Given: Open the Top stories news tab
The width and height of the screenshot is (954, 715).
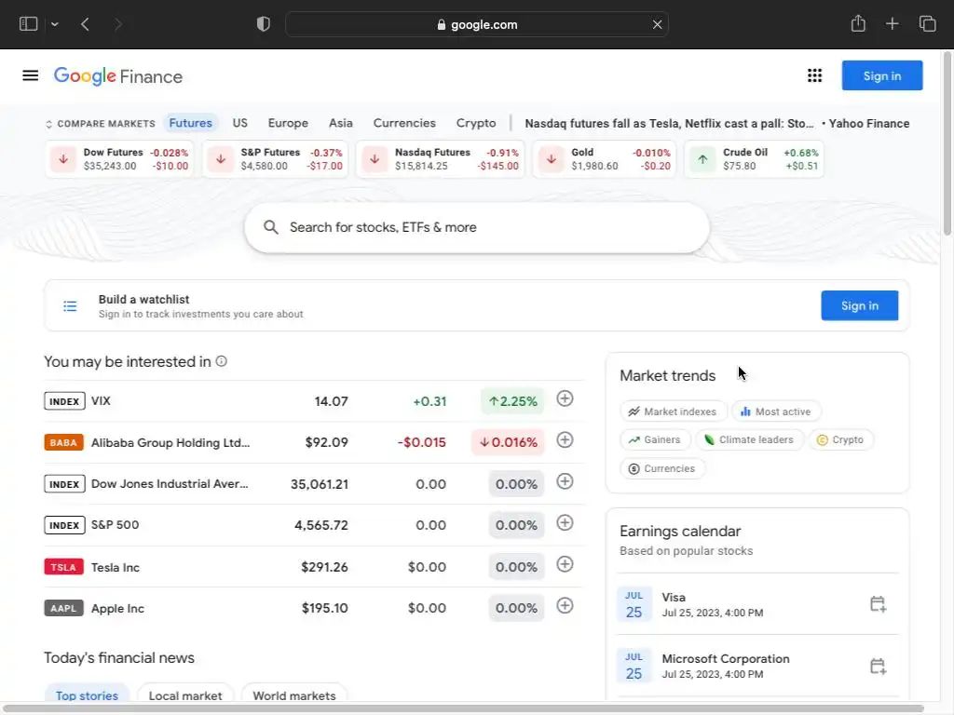Looking at the screenshot, I should (x=87, y=695).
